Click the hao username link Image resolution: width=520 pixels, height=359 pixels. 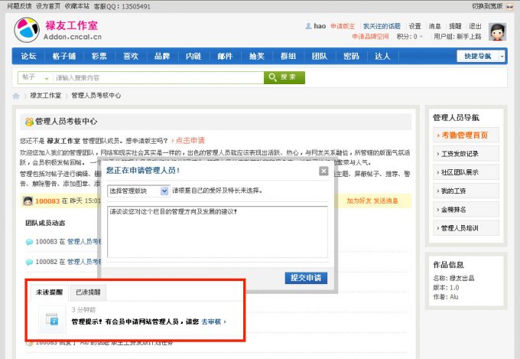pyautogui.click(x=320, y=26)
